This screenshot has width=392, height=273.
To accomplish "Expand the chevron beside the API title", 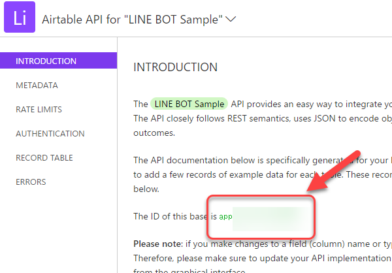I will click(x=230, y=19).
